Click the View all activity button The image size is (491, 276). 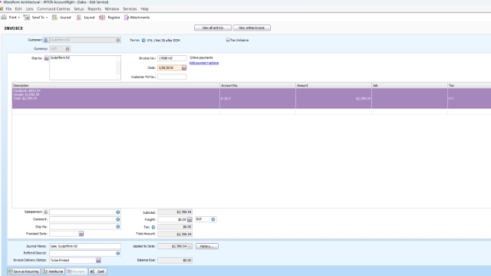(213, 28)
